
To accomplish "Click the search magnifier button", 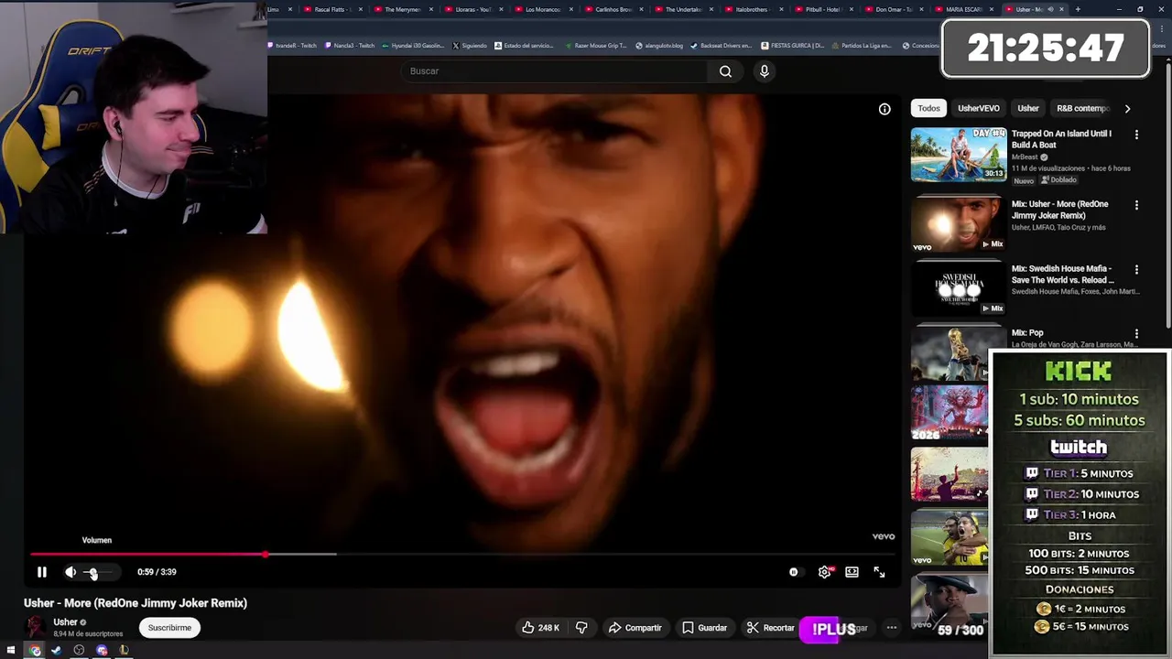I will [x=725, y=71].
